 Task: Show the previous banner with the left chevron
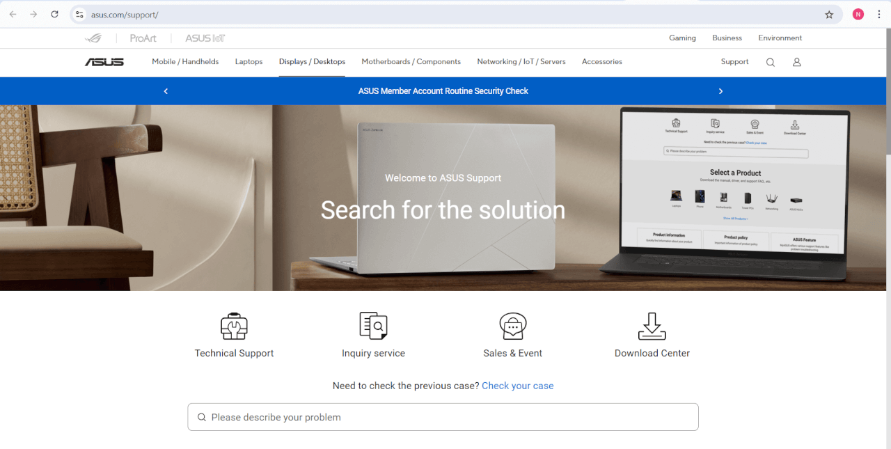(166, 91)
